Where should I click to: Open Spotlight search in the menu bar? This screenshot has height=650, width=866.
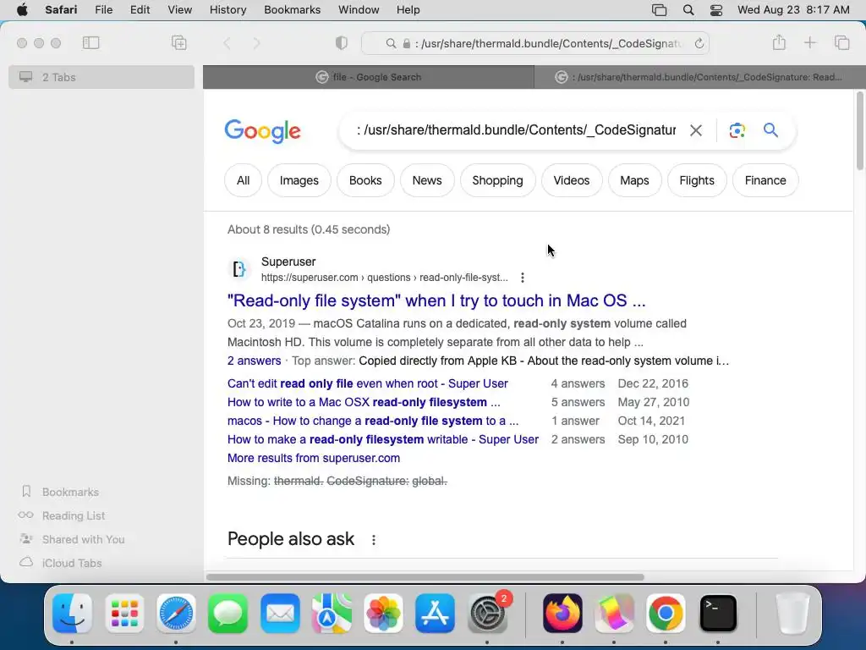click(688, 10)
